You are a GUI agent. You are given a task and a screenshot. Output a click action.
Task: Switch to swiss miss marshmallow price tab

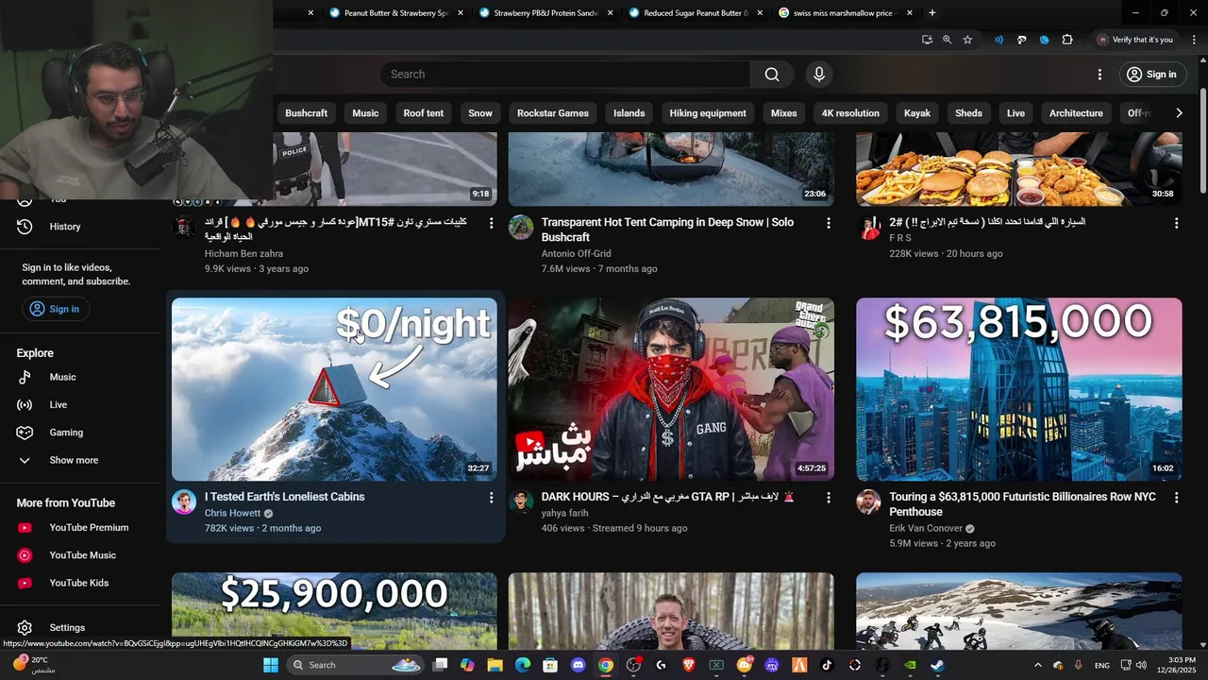845,13
